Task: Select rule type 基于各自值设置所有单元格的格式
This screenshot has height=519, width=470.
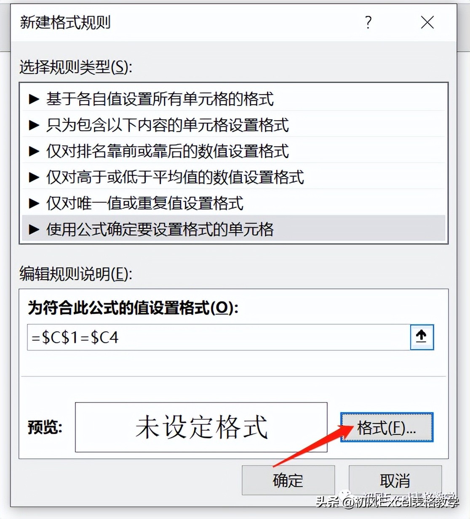Action: (234, 99)
